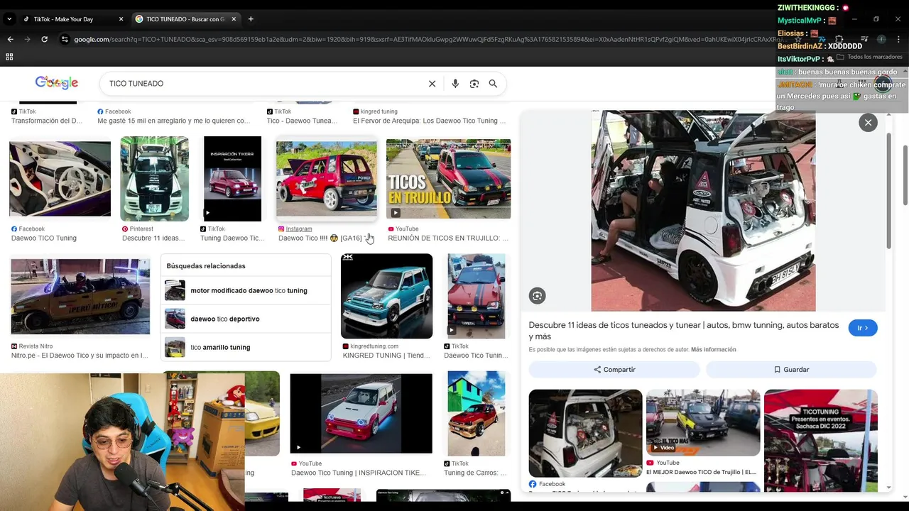This screenshot has height=511, width=909.
Task: Open Nitro.pe El Daewoo Tico caption
Action: 80,356
